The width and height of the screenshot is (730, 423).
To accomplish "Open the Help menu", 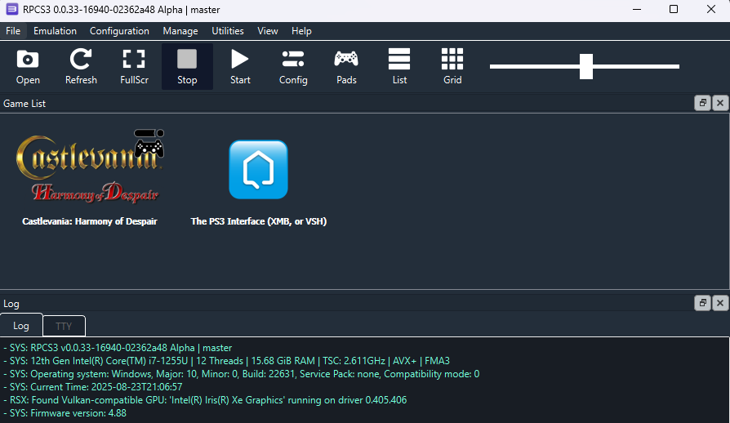I will point(301,31).
